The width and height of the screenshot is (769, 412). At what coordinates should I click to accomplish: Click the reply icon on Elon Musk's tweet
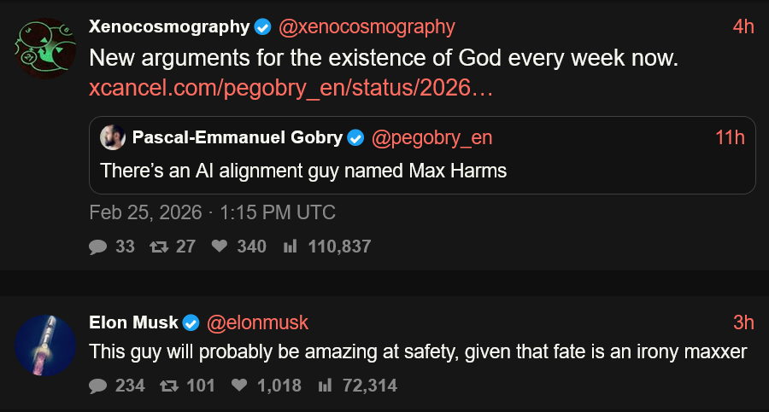98,386
